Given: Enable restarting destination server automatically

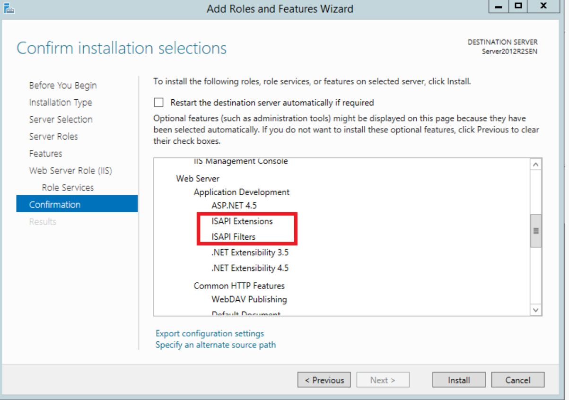Looking at the screenshot, I should pyautogui.click(x=158, y=102).
